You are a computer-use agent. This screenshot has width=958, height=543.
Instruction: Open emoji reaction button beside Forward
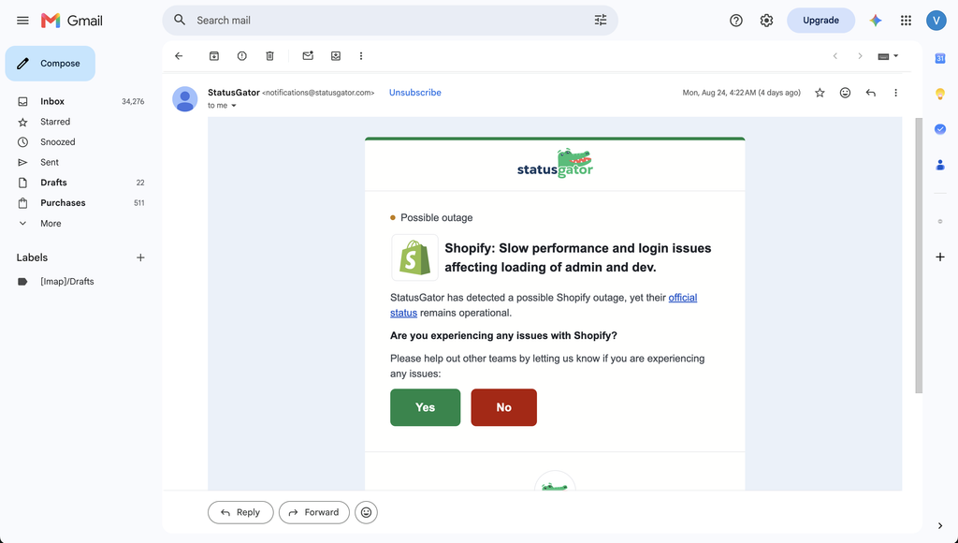(366, 512)
